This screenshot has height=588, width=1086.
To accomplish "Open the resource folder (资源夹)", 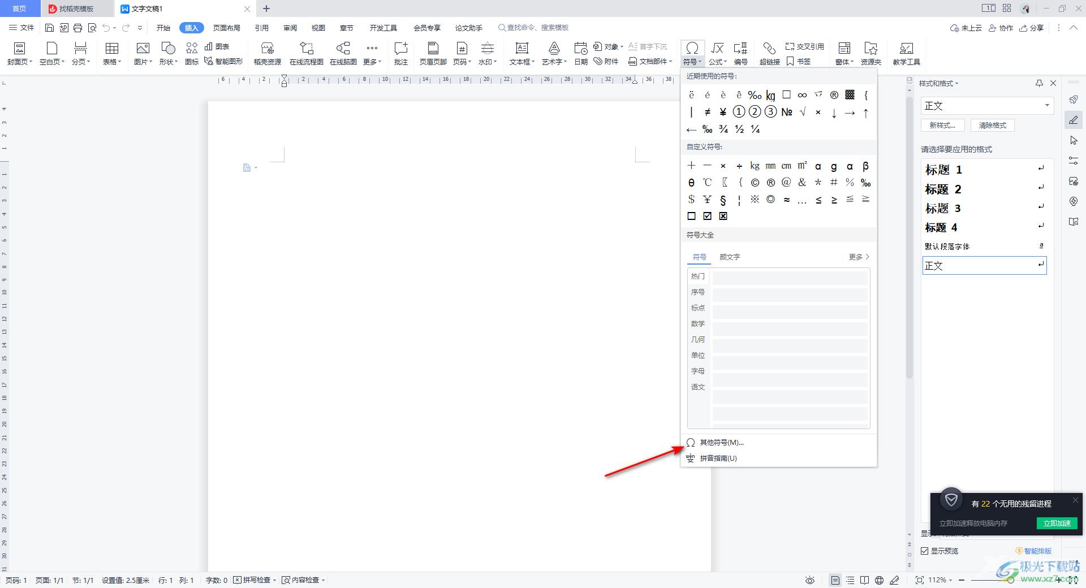I will 870,53.
